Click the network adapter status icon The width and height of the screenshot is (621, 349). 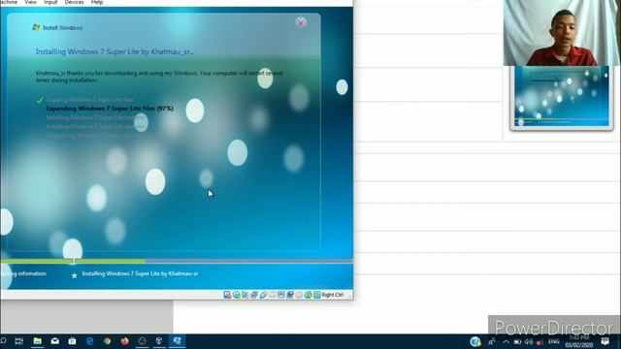coord(254,295)
